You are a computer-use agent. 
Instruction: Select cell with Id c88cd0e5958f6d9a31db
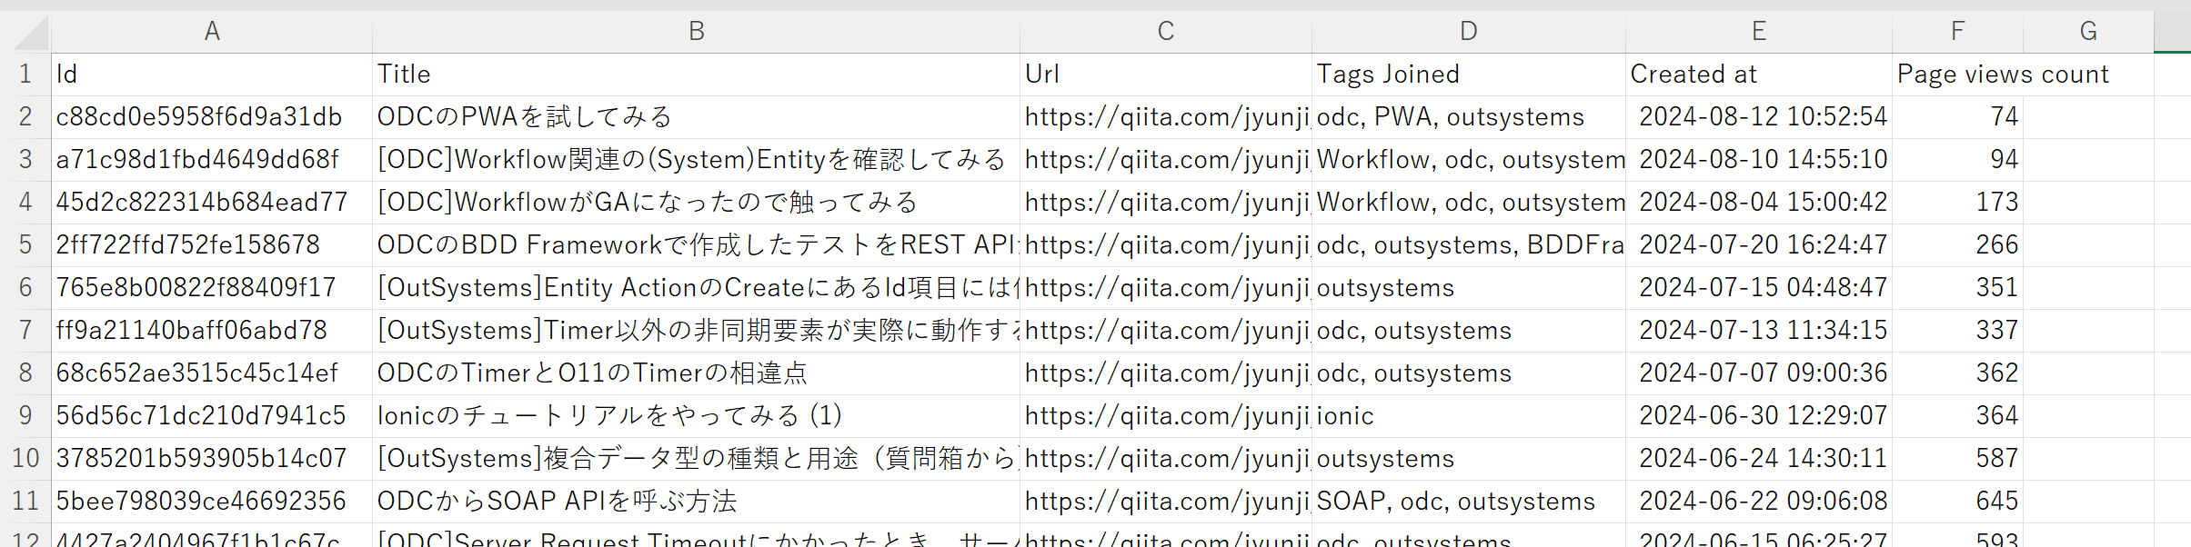pos(212,117)
